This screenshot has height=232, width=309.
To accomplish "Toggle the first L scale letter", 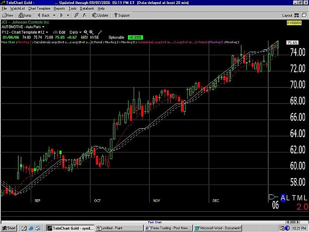I will [288, 198].
